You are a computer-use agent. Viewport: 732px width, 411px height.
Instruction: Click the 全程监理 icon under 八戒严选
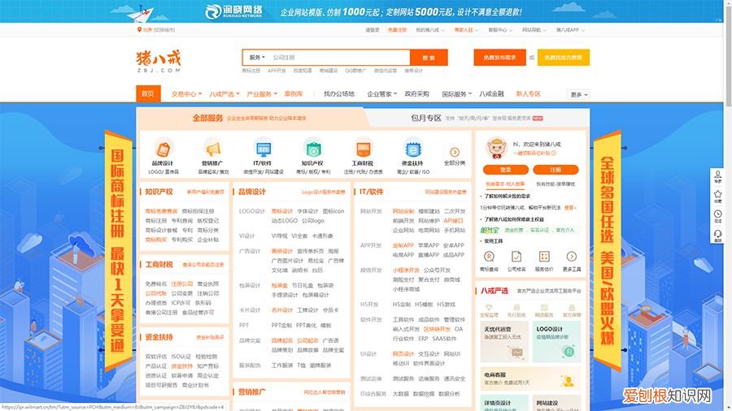coord(489,307)
